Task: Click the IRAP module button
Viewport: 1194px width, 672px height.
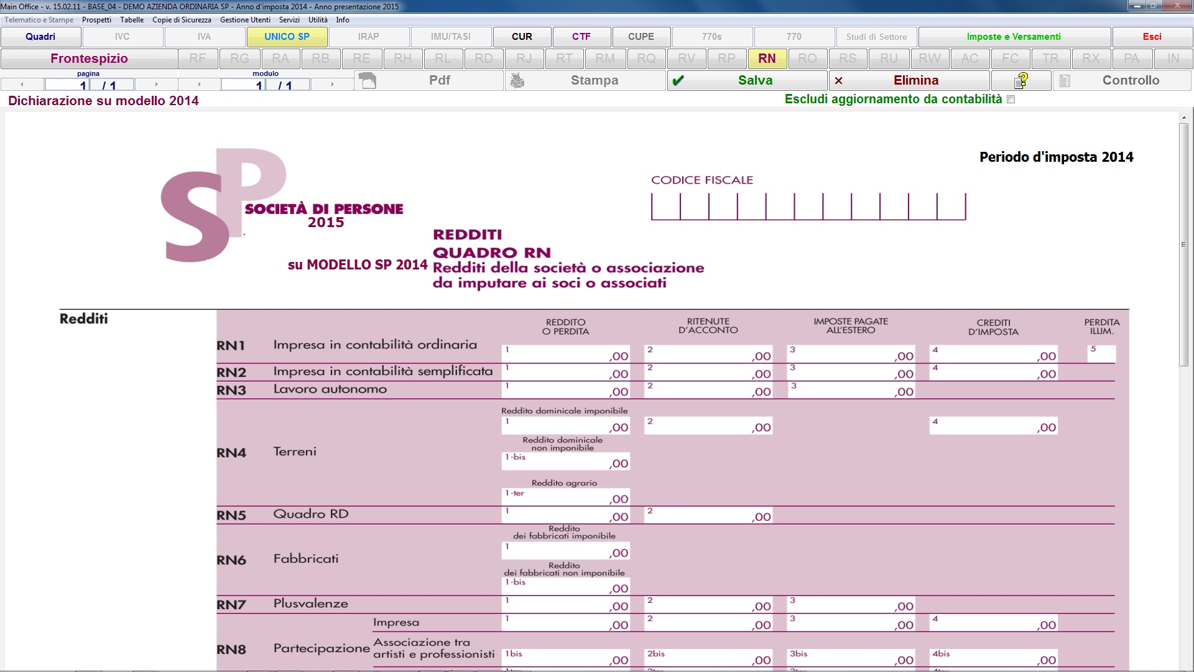Action: tap(369, 37)
